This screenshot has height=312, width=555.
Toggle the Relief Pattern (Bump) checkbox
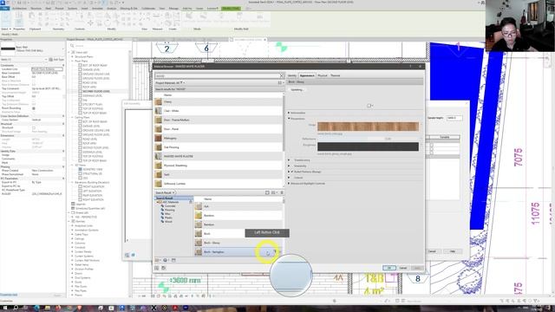tap(292, 172)
